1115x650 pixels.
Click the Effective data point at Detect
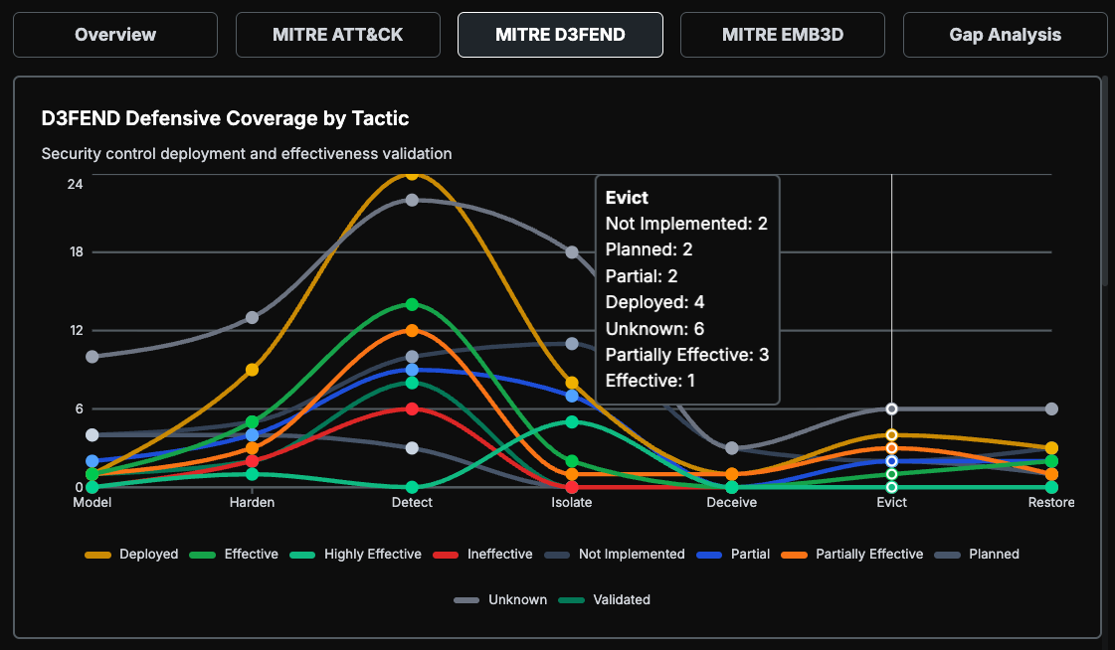pos(412,304)
